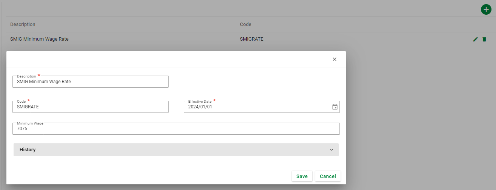Expand the History chevron arrow
The width and height of the screenshot is (496, 190).
tap(332, 150)
